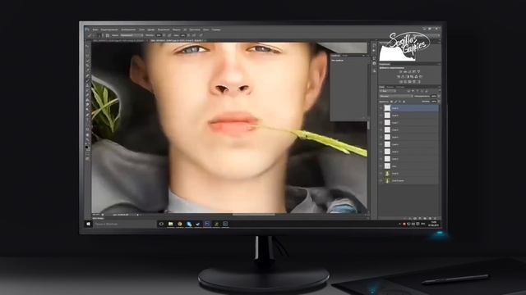This screenshot has height=295, width=526.
Task: Add an Invert adjustment from Adjustments panel
Action: [x=400, y=82]
